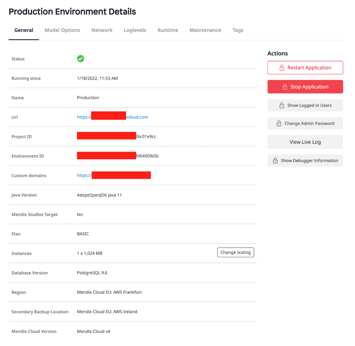Image resolution: width=355 pixels, height=346 pixels.
Task: Click the lock icon on Stop Application
Action: (285, 87)
